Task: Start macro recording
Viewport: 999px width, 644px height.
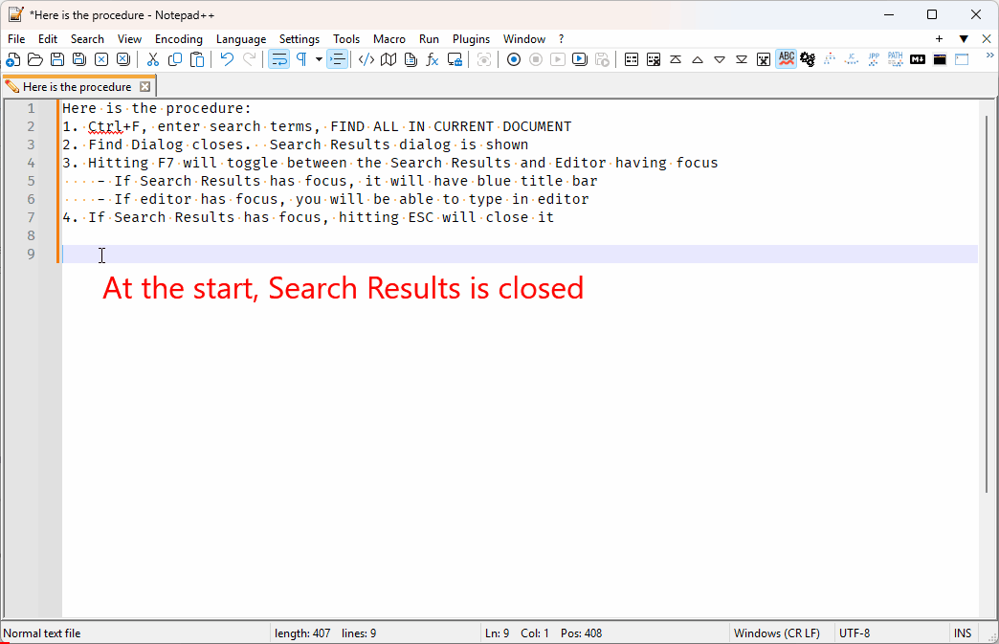Action: coord(514,59)
